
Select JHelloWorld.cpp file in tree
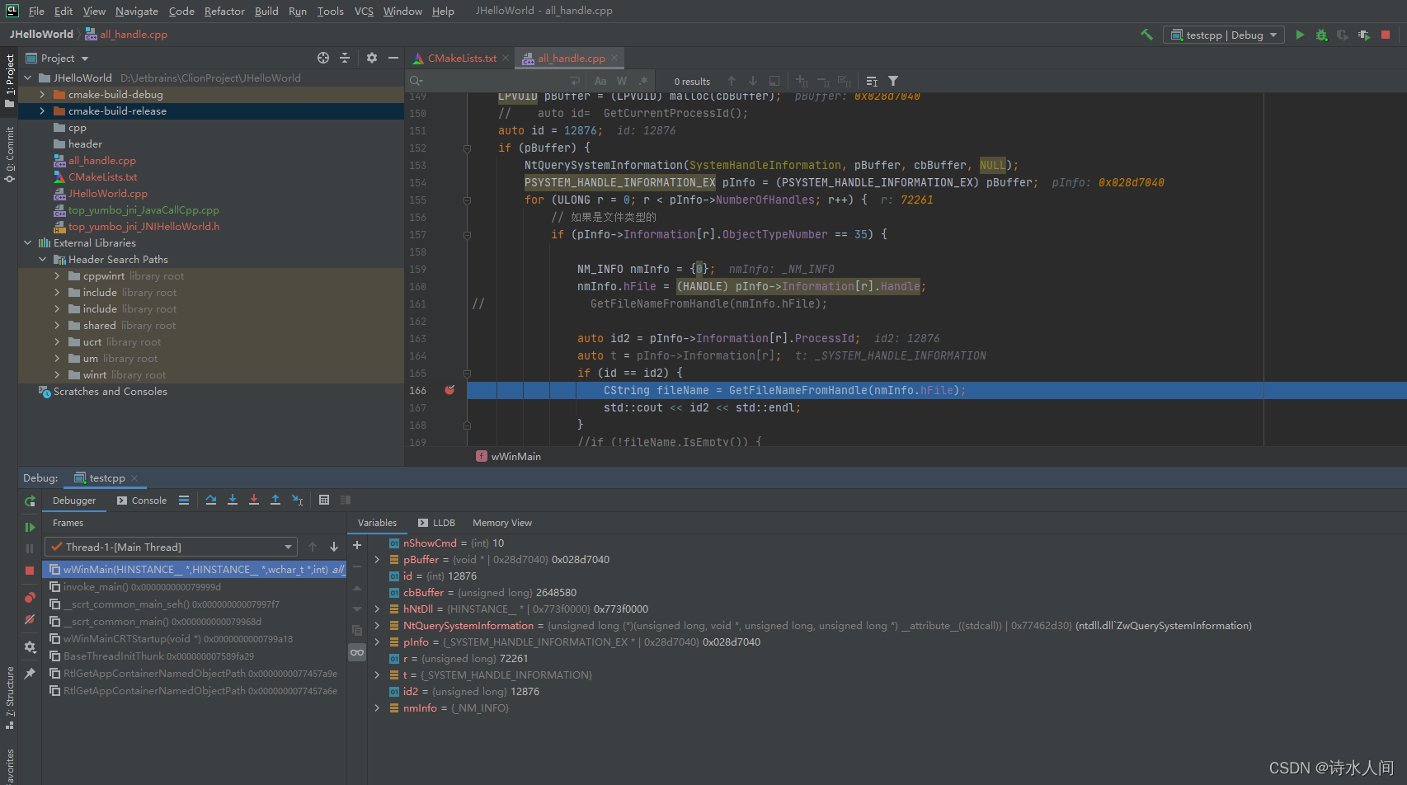point(108,194)
